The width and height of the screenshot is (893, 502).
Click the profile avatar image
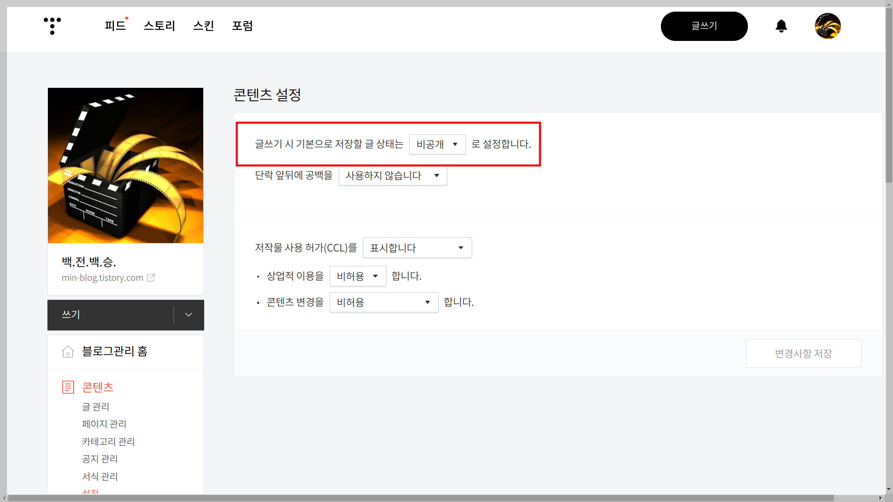pyautogui.click(x=828, y=26)
